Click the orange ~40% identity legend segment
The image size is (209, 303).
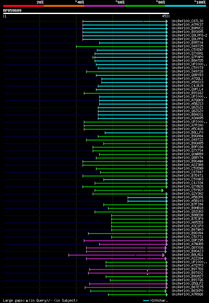[x=64, y=6]
